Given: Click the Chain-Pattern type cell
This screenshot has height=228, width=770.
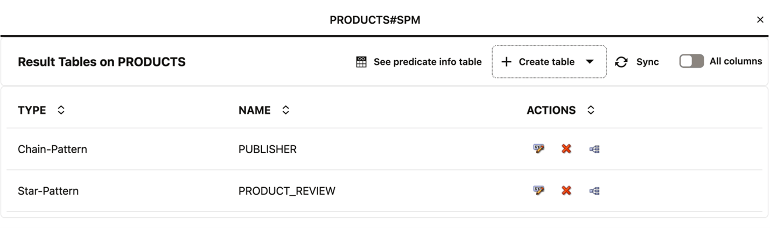Looking at the screenshot, I should [52, 149].
